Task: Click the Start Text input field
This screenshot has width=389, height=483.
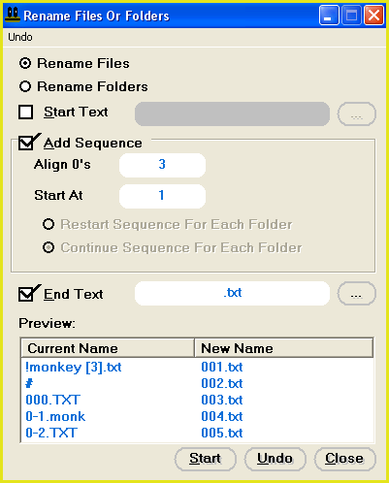Action: 232,113
